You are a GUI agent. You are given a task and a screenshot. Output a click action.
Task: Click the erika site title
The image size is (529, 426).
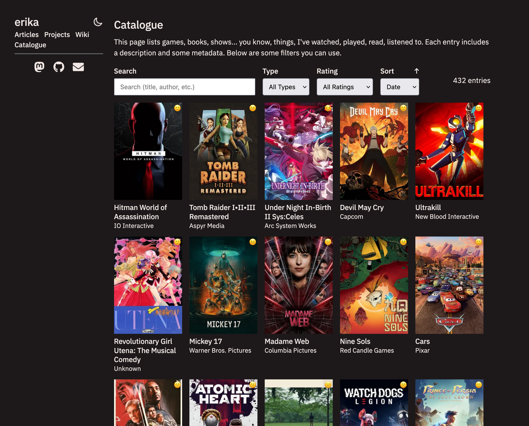pos(26,22)
